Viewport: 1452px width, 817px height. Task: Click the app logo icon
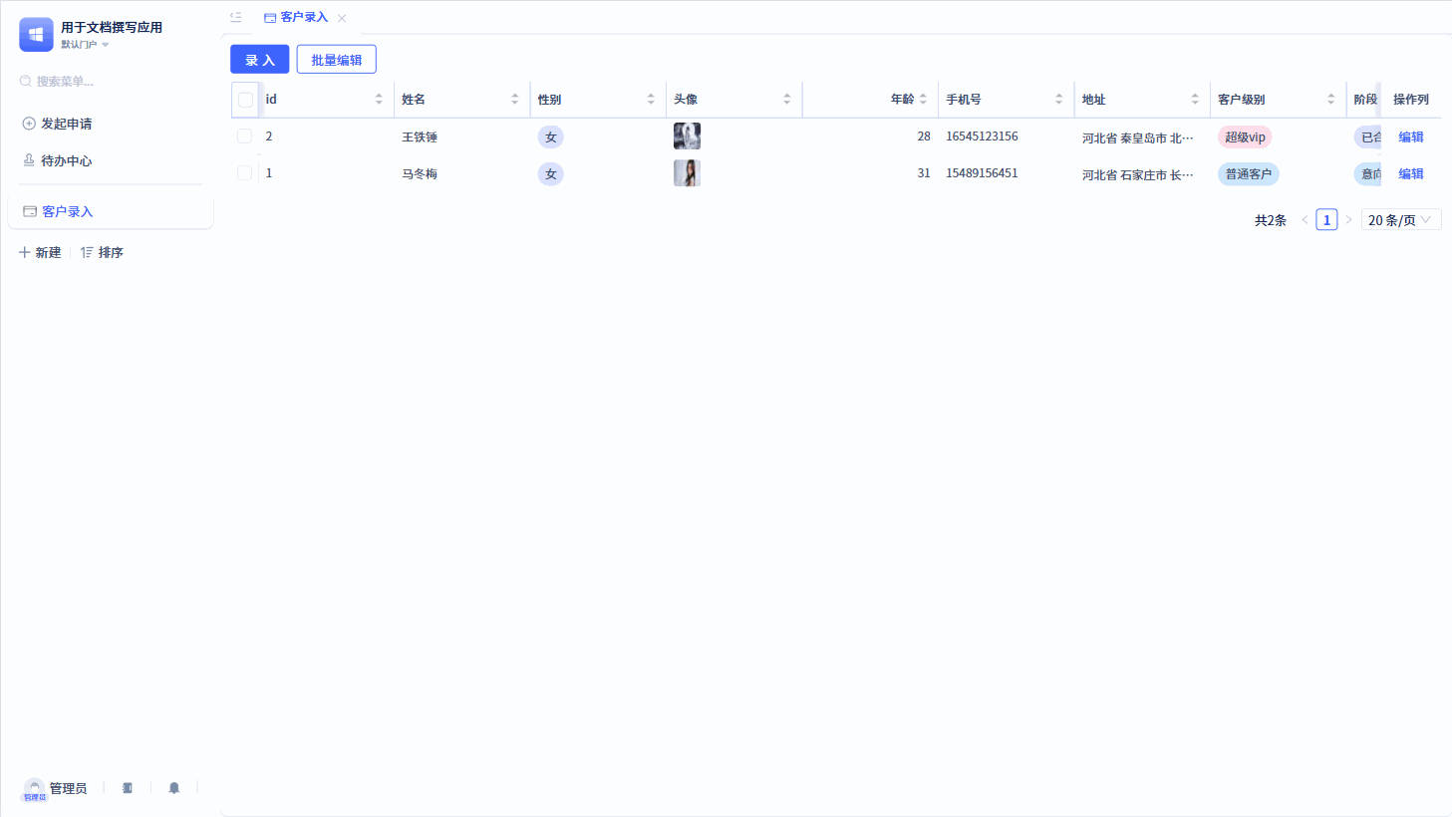click(x=36, y=34)
